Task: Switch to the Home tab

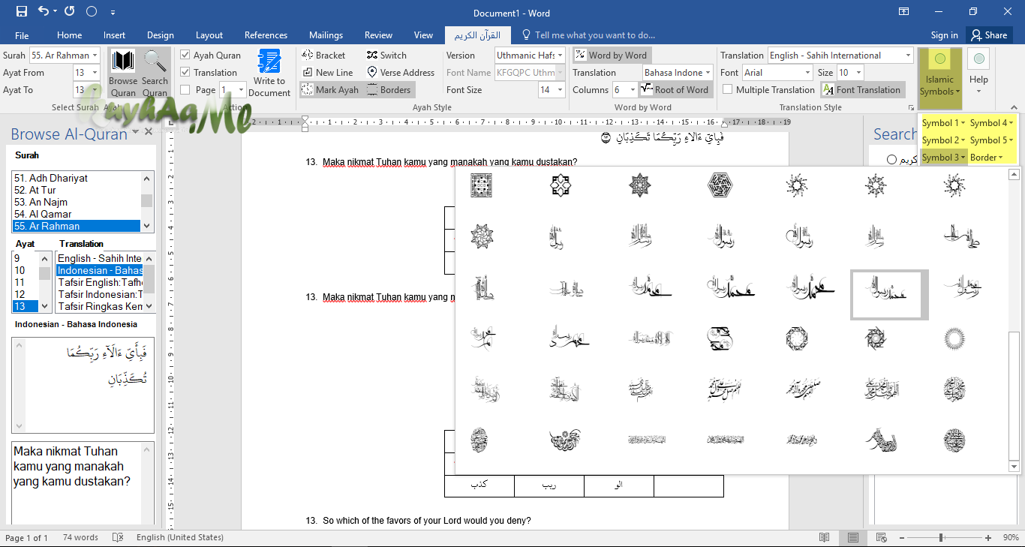Action: (x=69, y=35)
